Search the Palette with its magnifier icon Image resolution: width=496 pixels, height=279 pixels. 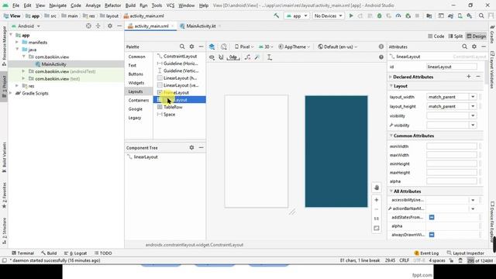click(182, 46)
